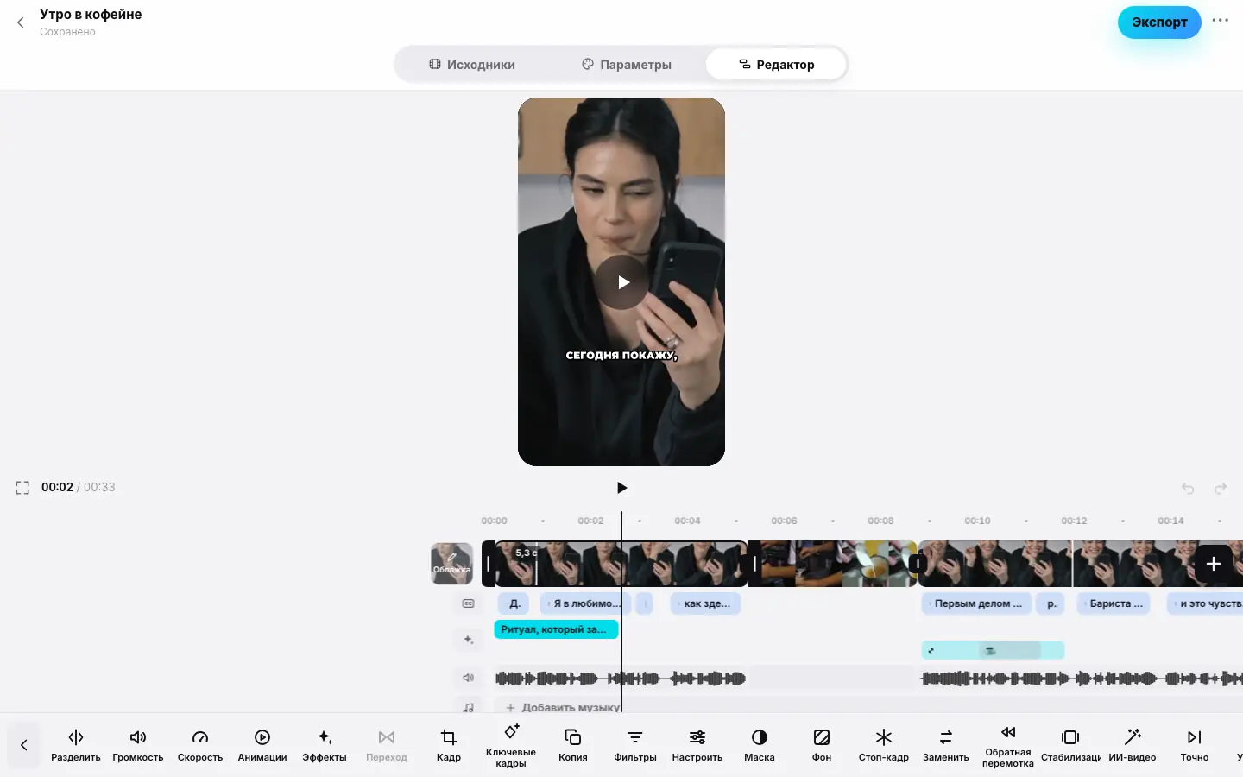Select the 'Бариста ...' caption clip
Screen dimensions: 1243x777
click(1114, 603)
